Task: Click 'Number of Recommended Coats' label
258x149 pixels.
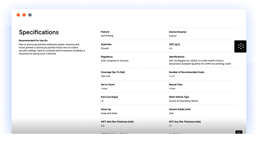Action: pyautogui.click(x=186, y=72)
